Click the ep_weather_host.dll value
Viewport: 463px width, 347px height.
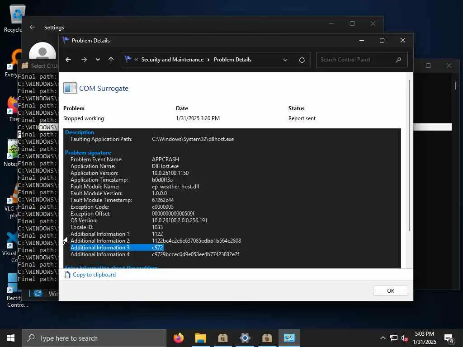tap(175, 187)
